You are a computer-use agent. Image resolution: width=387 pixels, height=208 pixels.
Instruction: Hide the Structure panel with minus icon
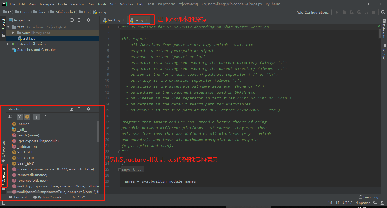coord(96,109)
